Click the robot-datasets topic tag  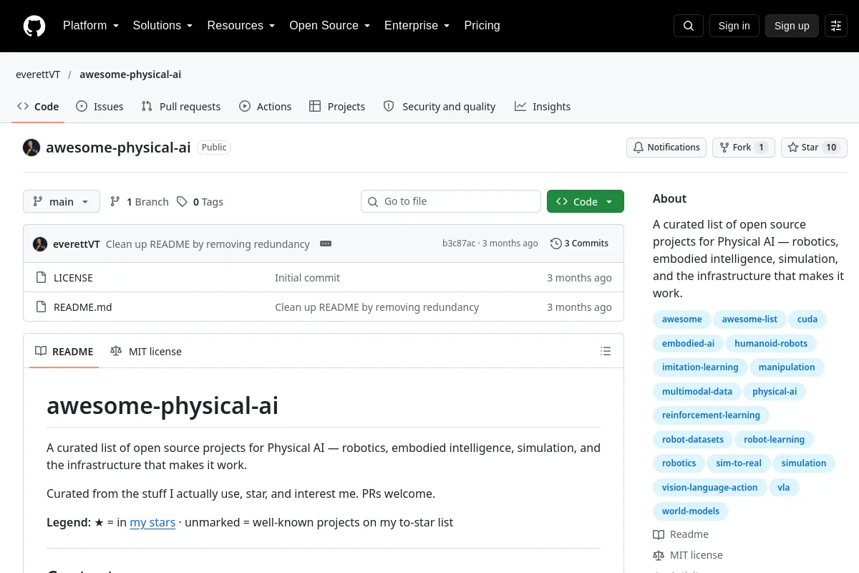tap(693, 439)
